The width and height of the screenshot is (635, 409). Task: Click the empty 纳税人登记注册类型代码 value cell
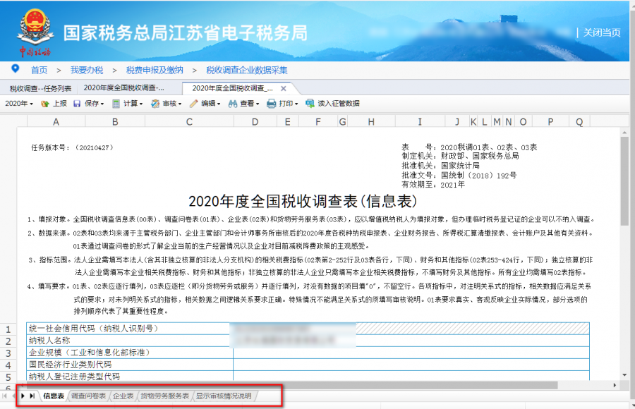tap(411, 376)
